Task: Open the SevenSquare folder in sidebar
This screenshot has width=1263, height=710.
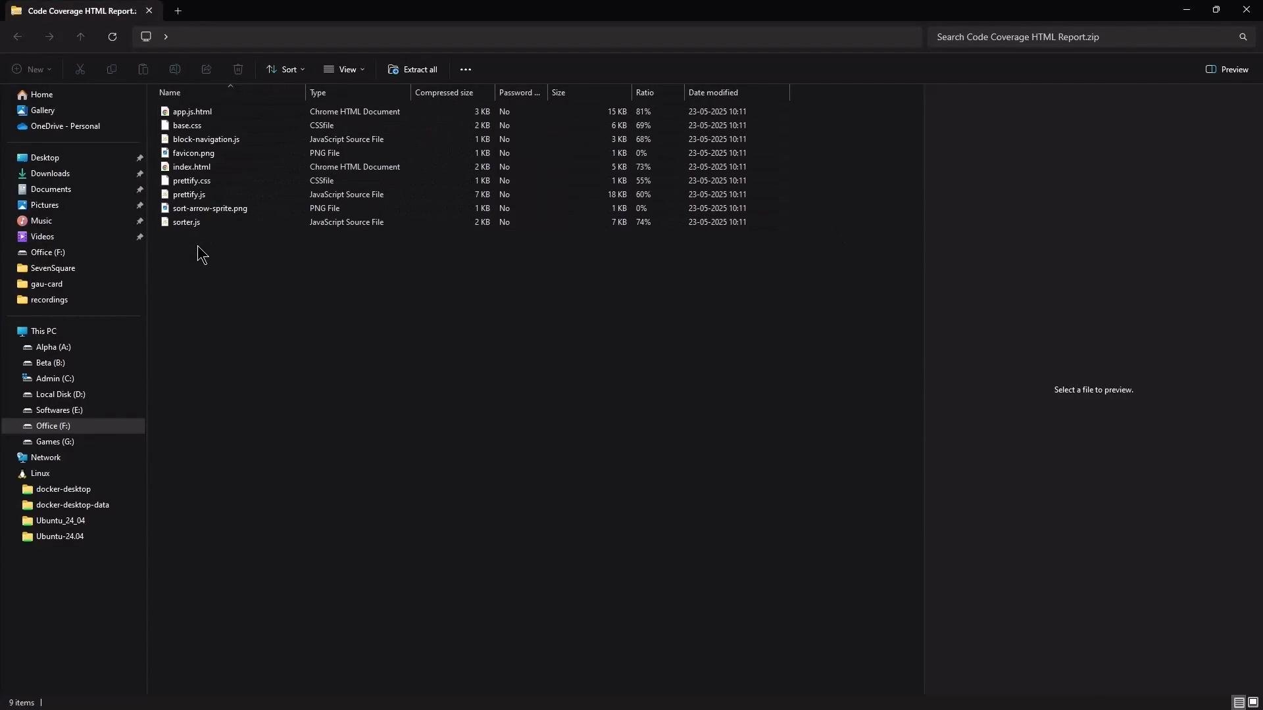Action: tap(53, 268)
